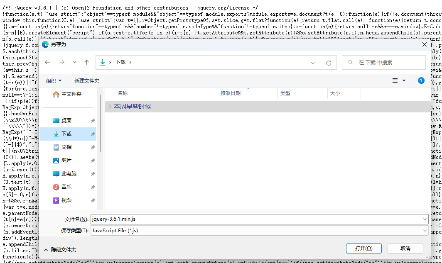Go back using the back arrow
The height and width of the screenshot is (263, 442).
[47, 62]
